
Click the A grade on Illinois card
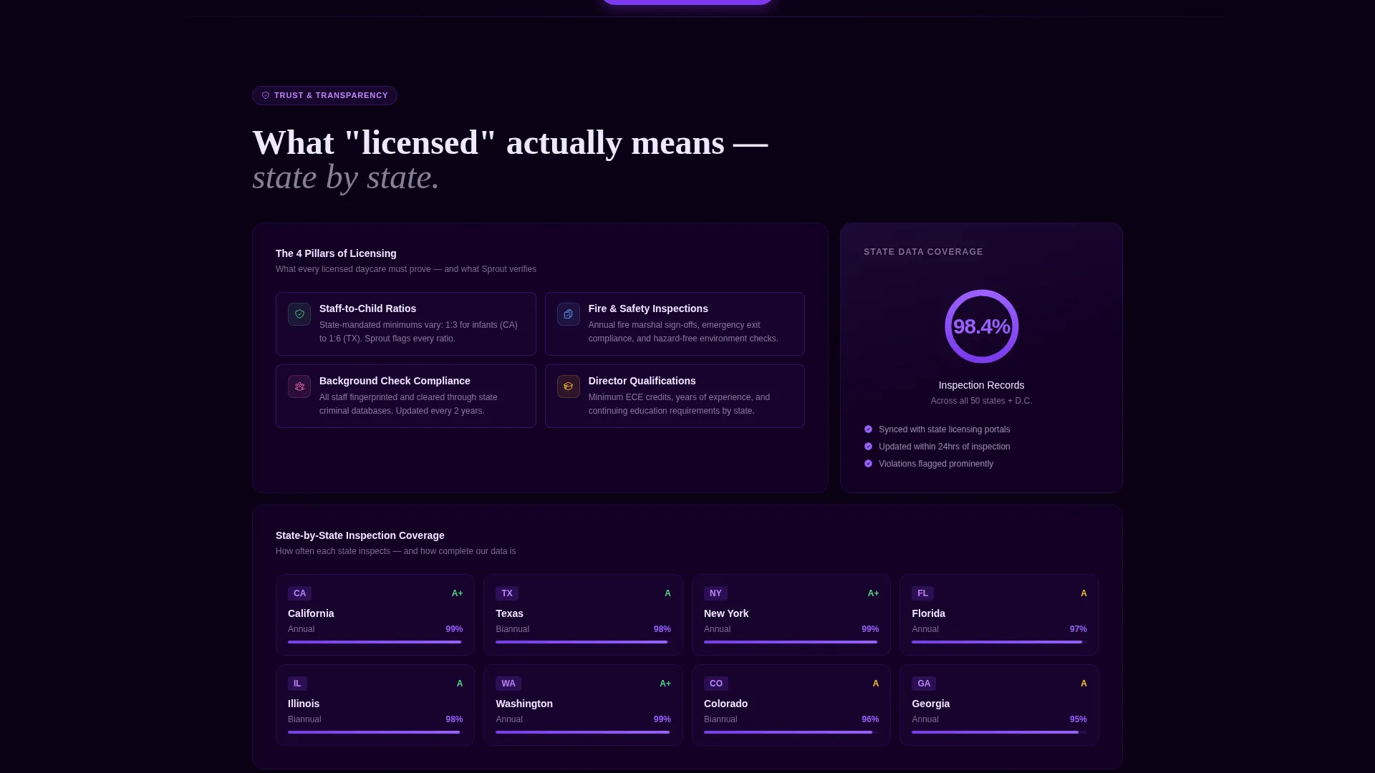click(460, 684)
